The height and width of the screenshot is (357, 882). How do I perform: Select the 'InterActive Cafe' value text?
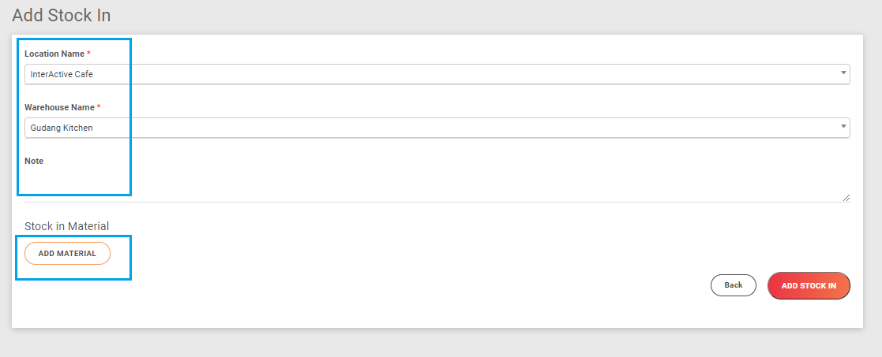[67, 75]
